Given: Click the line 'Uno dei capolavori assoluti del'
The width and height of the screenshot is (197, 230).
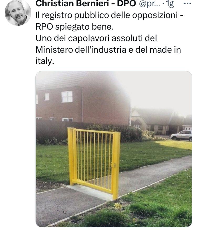Looking at the screenshot, I should click(96, 39).
